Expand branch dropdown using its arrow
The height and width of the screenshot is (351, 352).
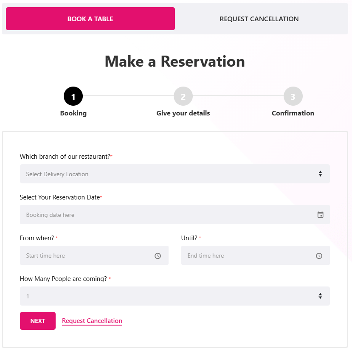pos(320,174)
